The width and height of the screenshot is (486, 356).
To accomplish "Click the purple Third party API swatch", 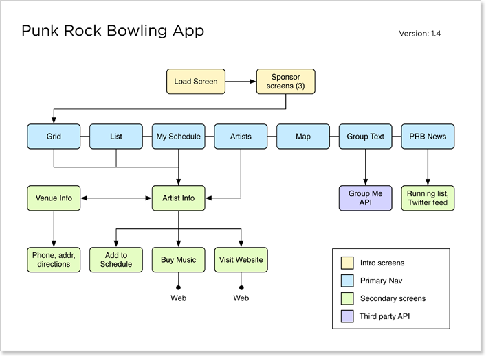I will [x=347, y=316].
